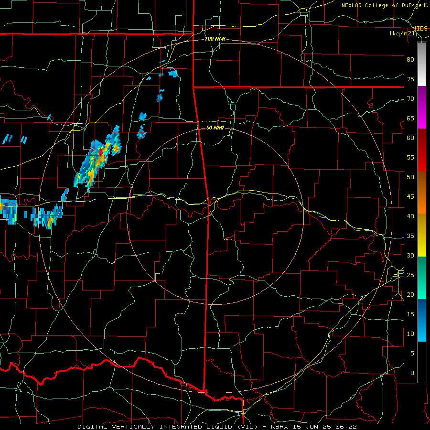Click the 0 value on the VIL scale
Image resolution: width=430 pixels, height=430 pixels.
click(x=412, y=373)
